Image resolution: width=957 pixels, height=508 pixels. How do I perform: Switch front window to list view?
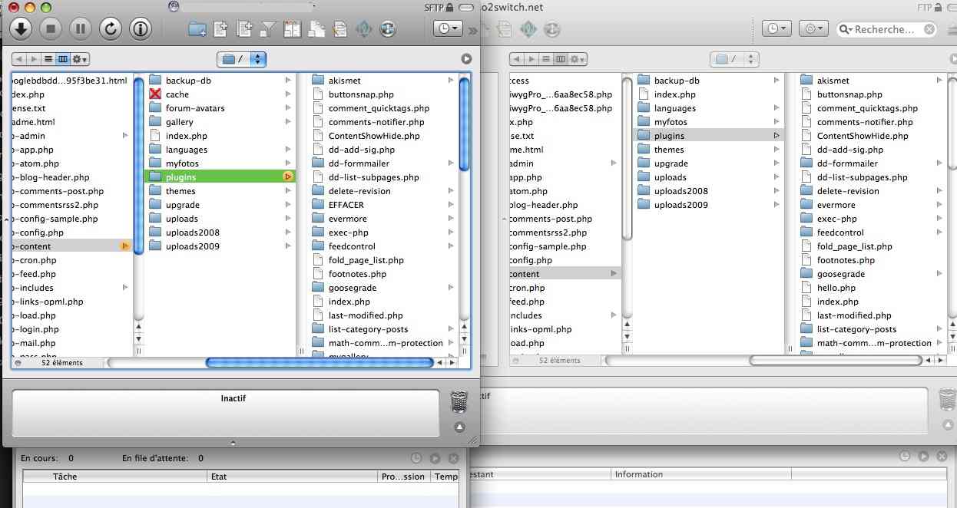point(48,59)
